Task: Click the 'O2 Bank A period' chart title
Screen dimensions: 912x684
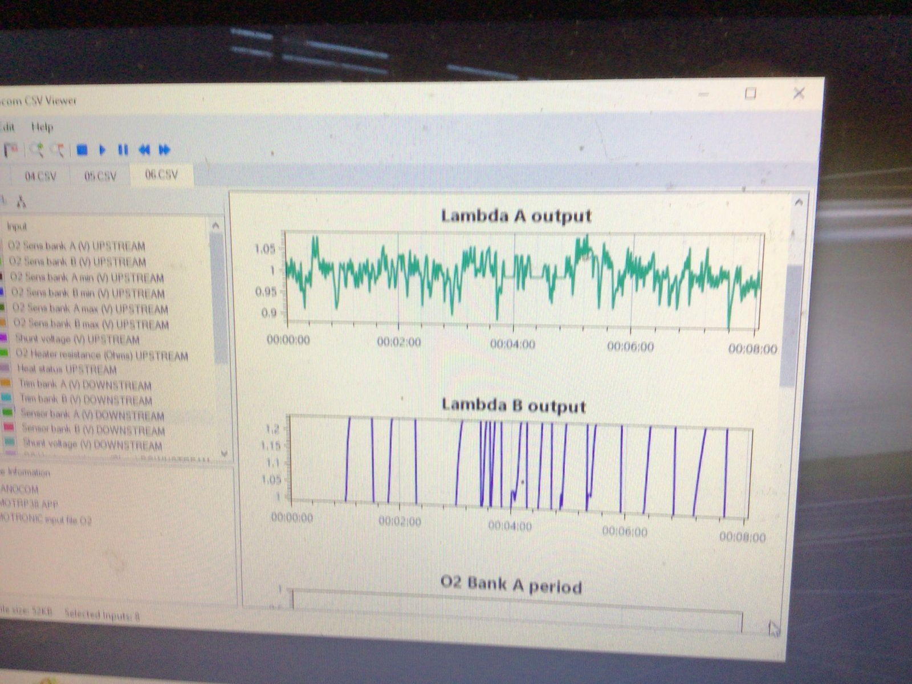Action: click(511, 584)
